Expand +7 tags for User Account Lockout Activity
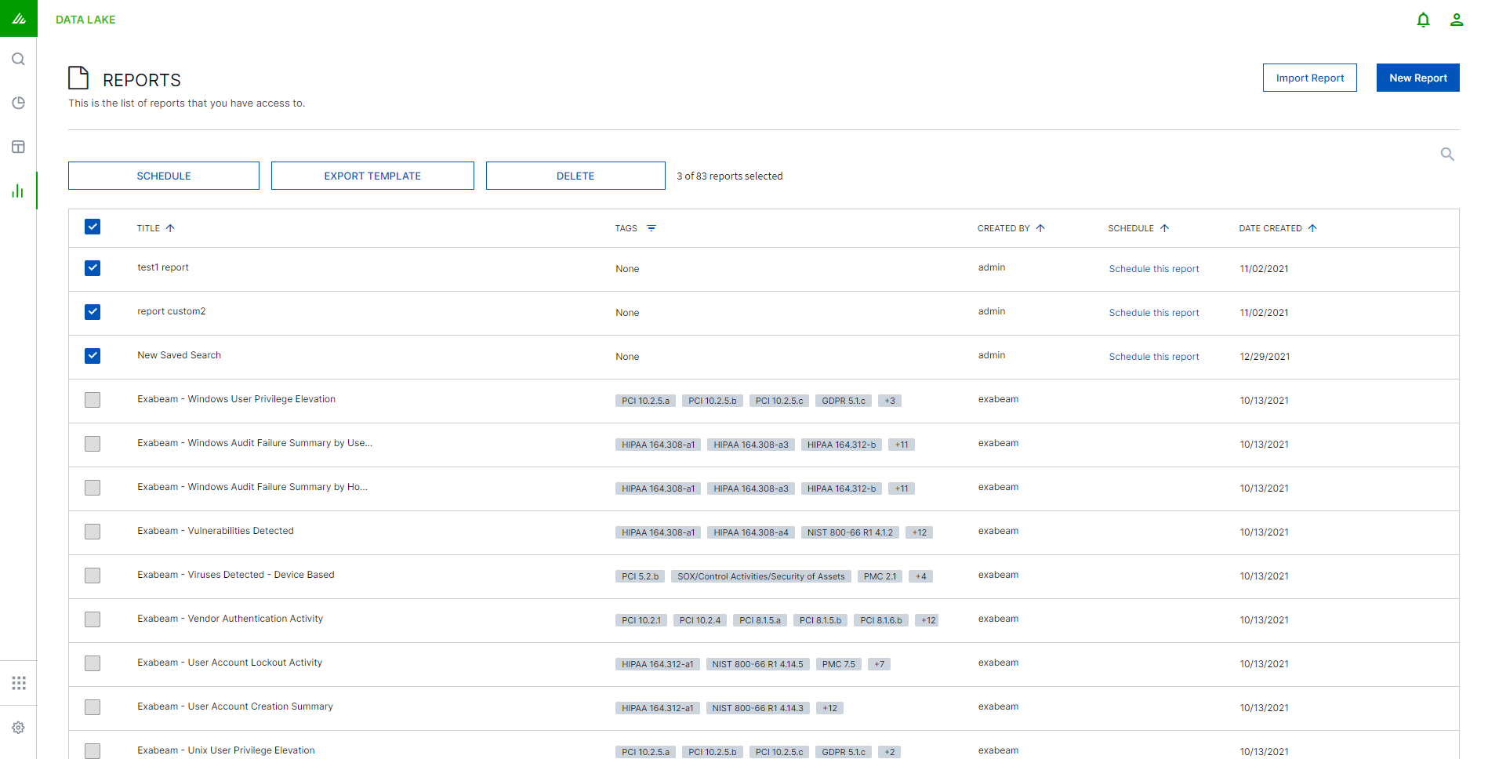This screenshot has height=759, width=1488. click(x=880, y=664)
